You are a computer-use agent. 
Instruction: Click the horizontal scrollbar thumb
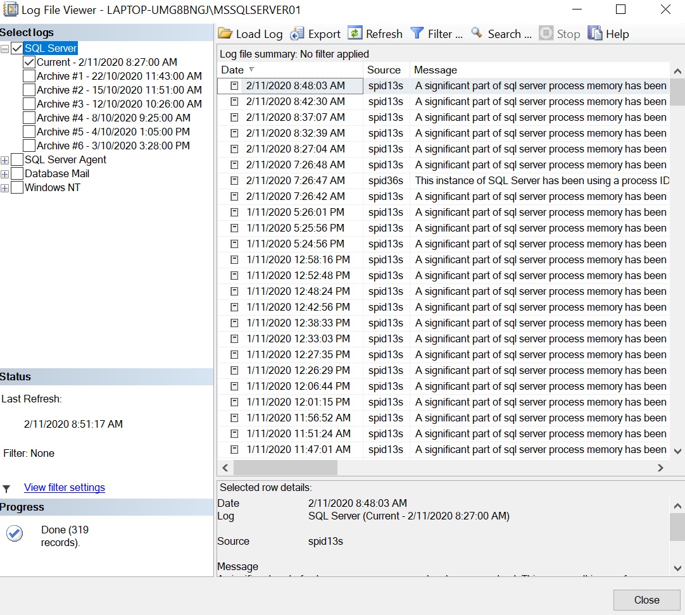point(286,468)
